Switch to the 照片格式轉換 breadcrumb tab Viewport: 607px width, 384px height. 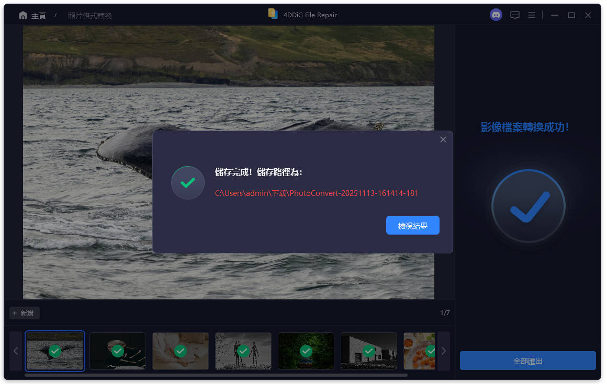coord(89,15)
